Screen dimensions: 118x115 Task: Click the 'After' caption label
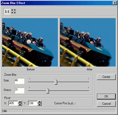click(x=89, y=69)
